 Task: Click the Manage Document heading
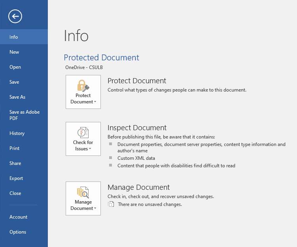138,187
